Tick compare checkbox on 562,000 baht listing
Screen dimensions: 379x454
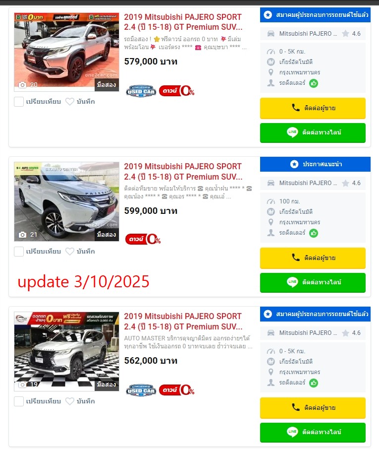coord(19,401)
